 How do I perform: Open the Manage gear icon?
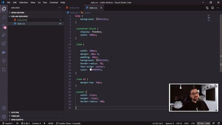click(x=4, y=117)
